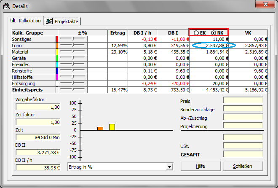This screenshot has height=188, width=278.
Task: Click the Material Ertrag value 23,10%
Action: coord(119,52)
